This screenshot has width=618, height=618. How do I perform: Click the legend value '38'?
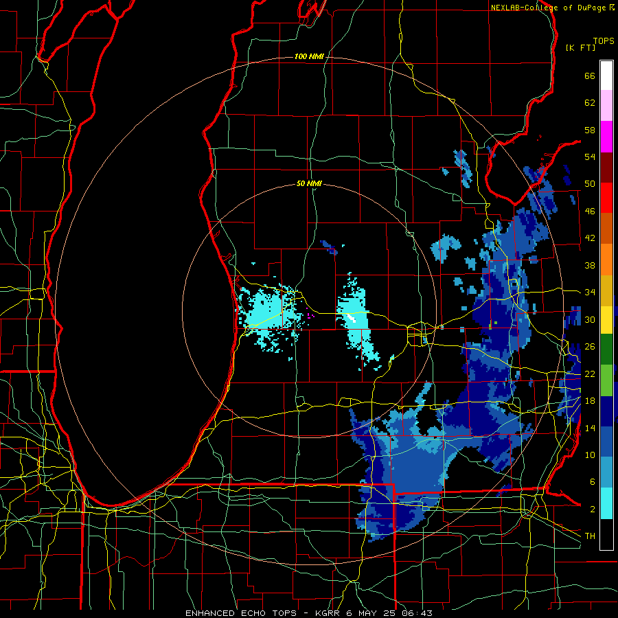pyautogui.click(x=590, y=265)
